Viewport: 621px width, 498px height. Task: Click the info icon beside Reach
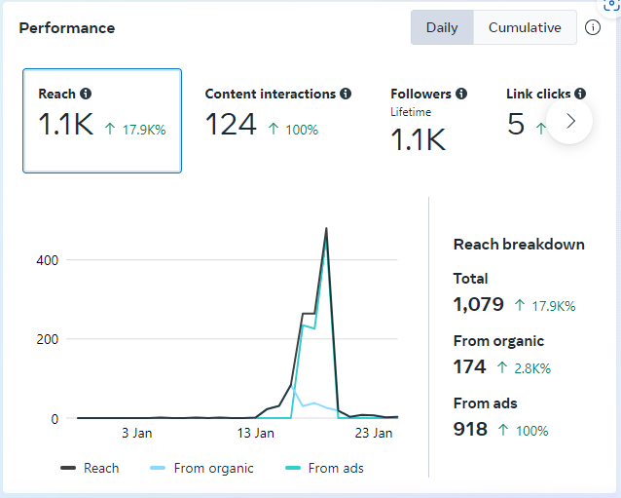pyautogui.click(x=86, y=95)
